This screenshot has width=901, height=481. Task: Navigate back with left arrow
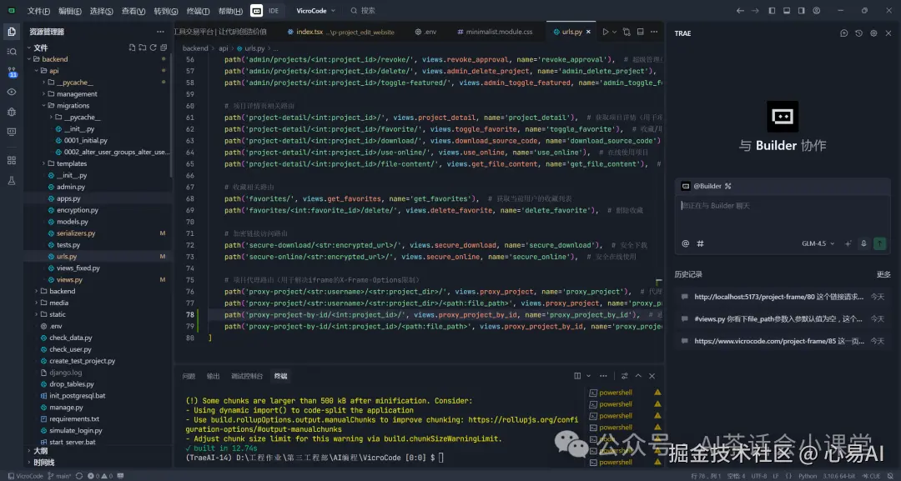pyautogui.click(x=740, y=10)
